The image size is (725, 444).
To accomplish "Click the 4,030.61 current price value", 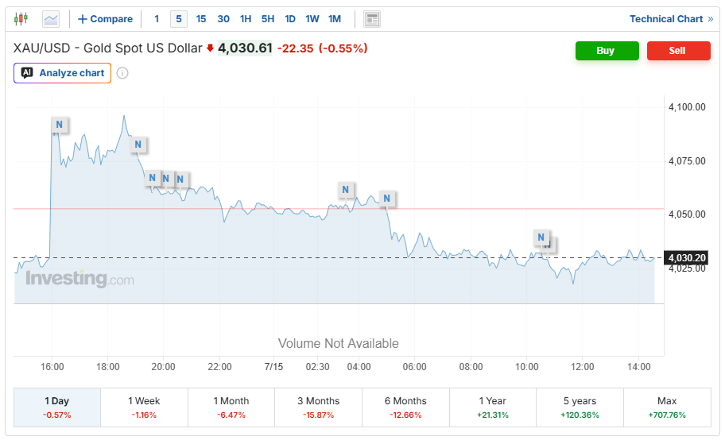I will pos(245,48).
